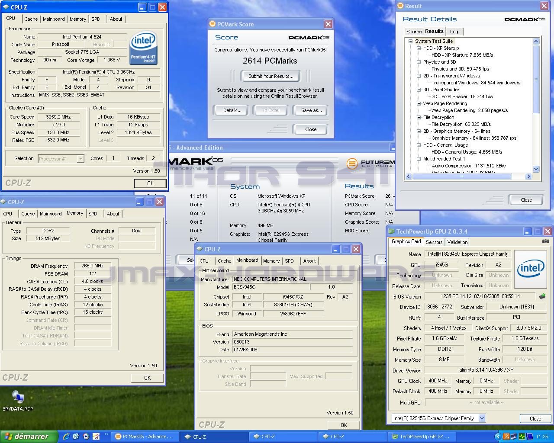554x443 pixels.
Task: Collapse 2D - Transparent Windows node
Action: [419, 76]
